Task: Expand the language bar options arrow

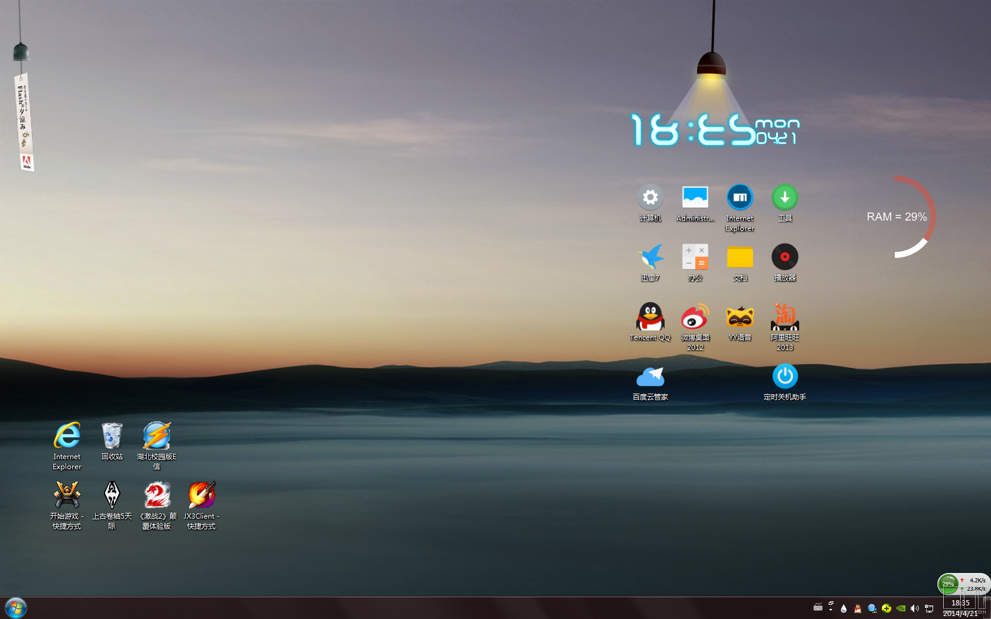Action: point(830,610)
